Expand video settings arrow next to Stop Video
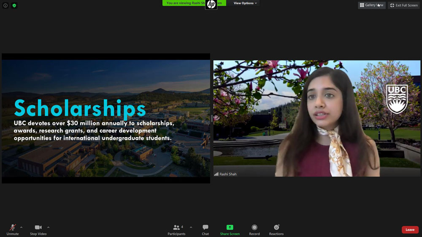This screenshot has width=422, height=237. point(48,227)
